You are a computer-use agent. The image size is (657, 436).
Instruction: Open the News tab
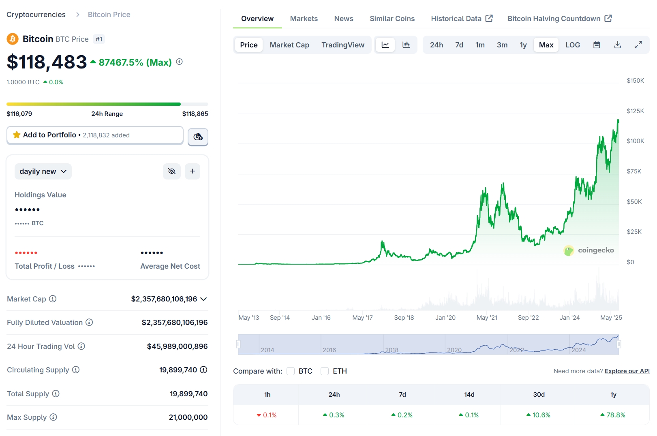coord(344,19)
